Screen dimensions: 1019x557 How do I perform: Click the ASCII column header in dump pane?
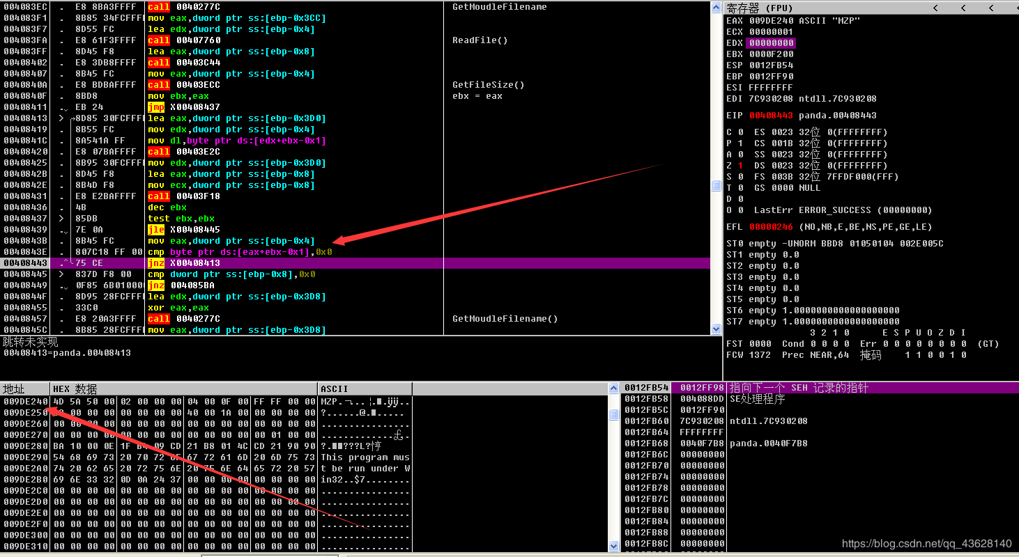click(365, 389)
